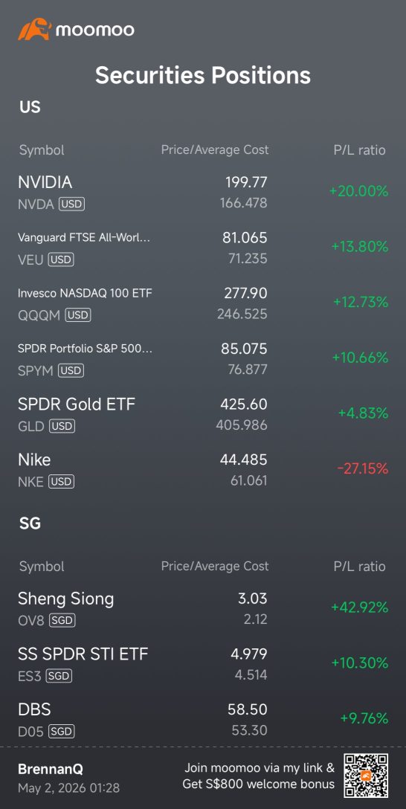
Task: Click the USD badge beside GLD
Action: pyautogui.click(x=62, y=426)
